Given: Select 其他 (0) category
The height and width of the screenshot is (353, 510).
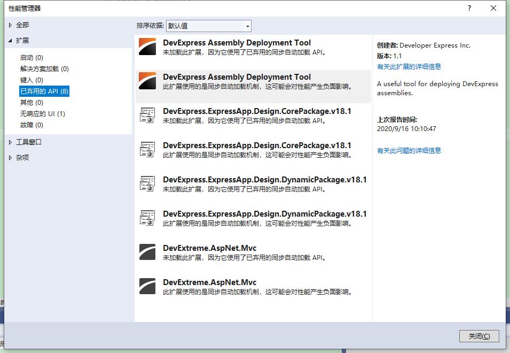Looking at the screenshot, I should point(32,103).
